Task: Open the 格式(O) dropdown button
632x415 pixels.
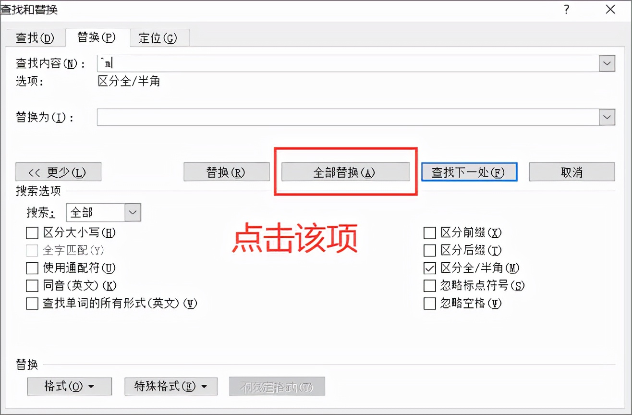Action: point(70,386)
